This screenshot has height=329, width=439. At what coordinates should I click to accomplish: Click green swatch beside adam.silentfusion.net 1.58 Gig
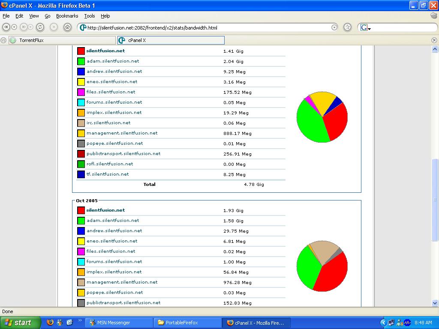81,221
